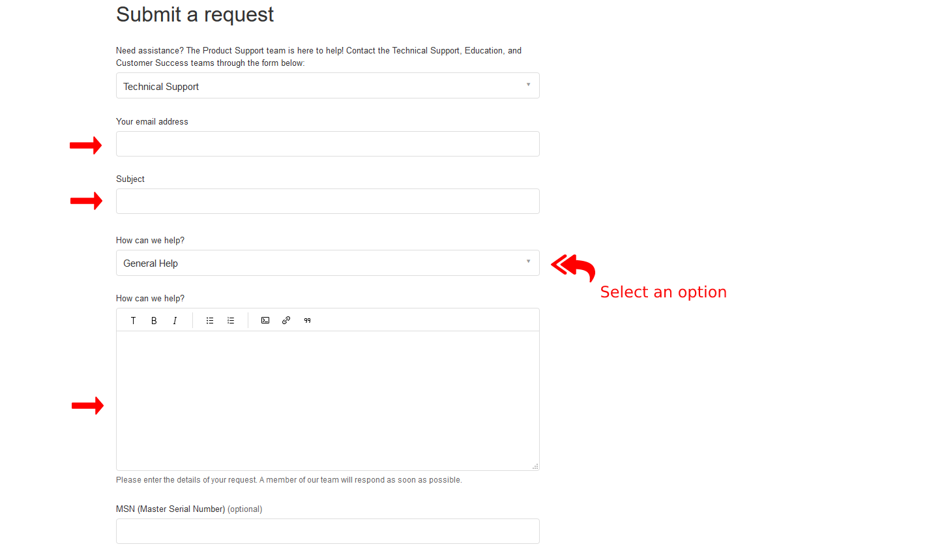Click the MSN Master Serial Number field

tap(328, 531)
